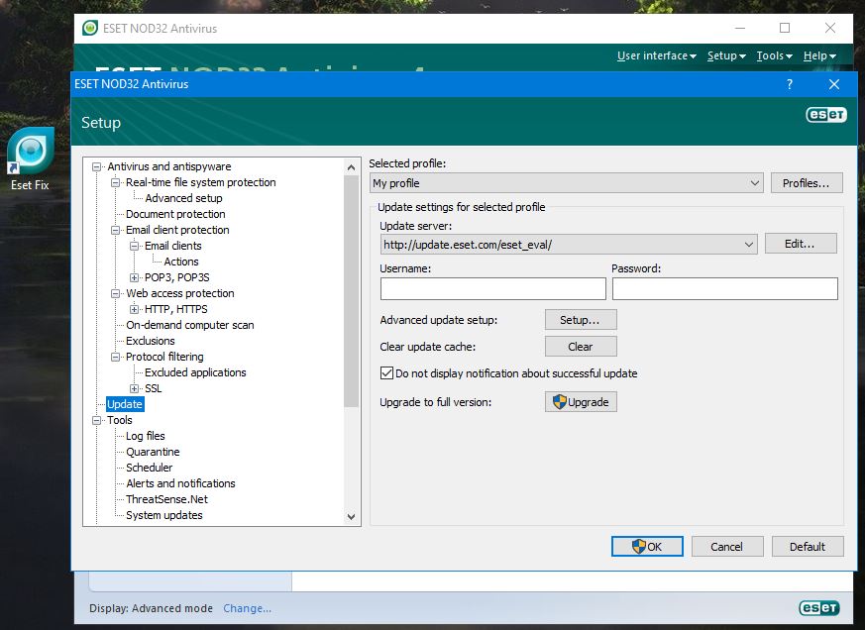This screenshot has height=630, width=865.
Task: Click into the Password field
Action: pos(725,288)
